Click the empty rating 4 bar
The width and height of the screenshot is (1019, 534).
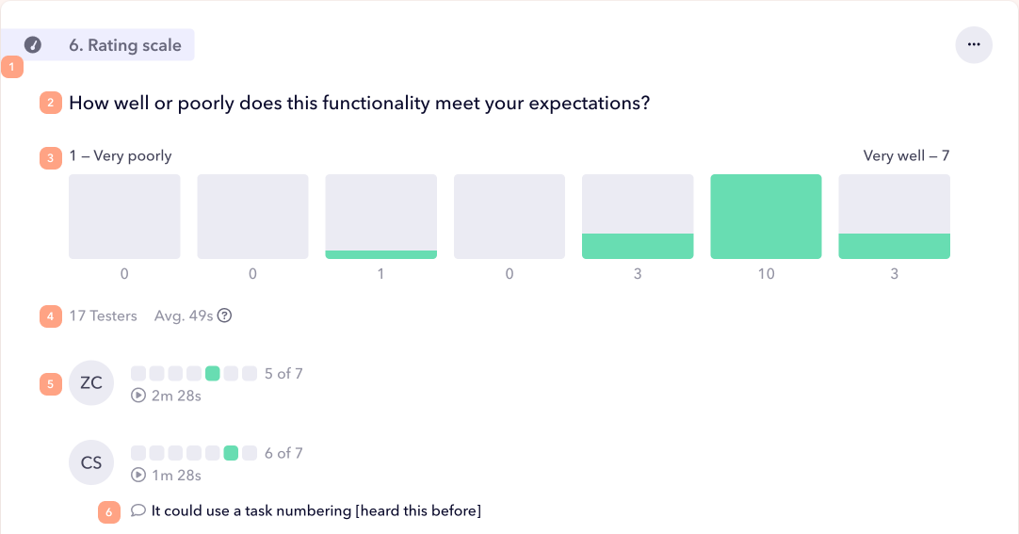509,217
